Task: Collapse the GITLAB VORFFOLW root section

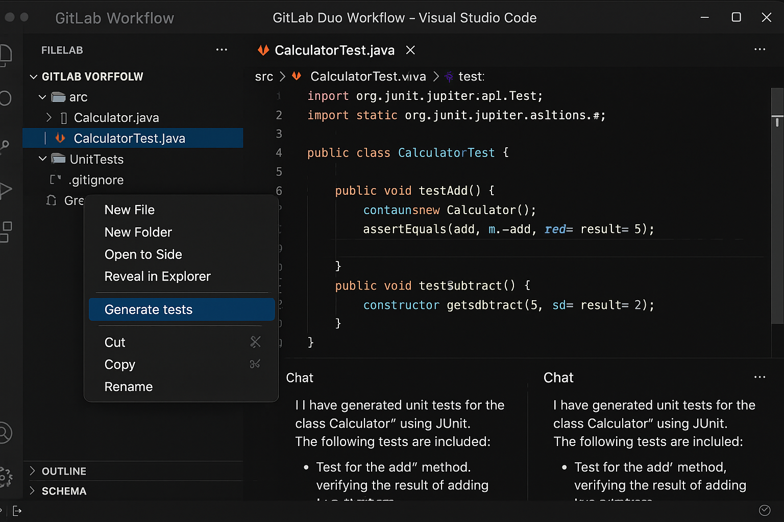Action: point(34,77)
